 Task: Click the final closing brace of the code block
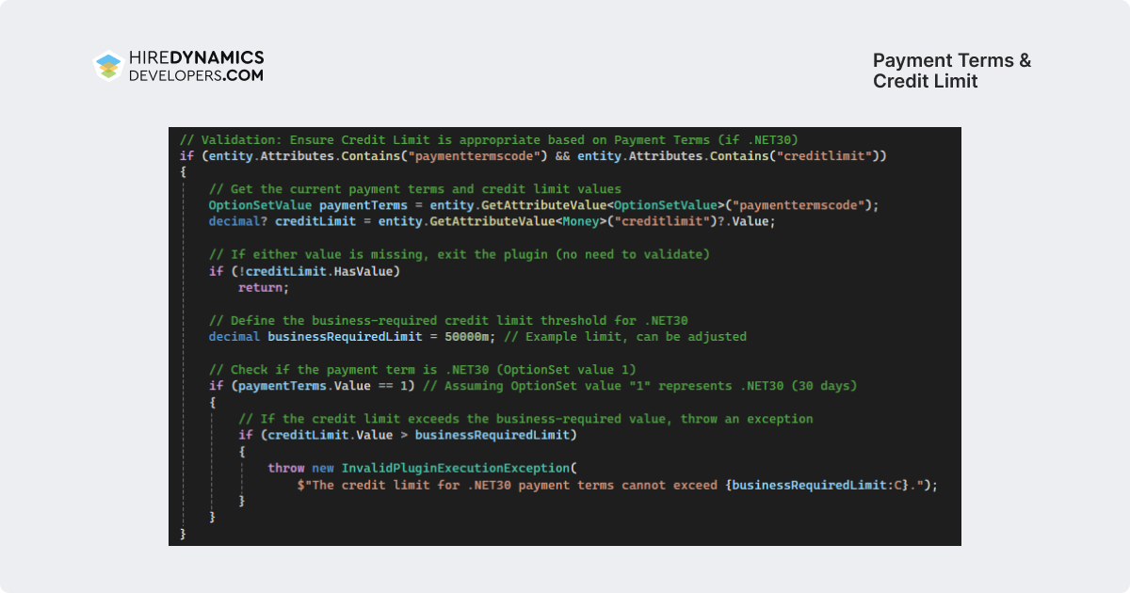pyautogui.click(x=183, y=534)
